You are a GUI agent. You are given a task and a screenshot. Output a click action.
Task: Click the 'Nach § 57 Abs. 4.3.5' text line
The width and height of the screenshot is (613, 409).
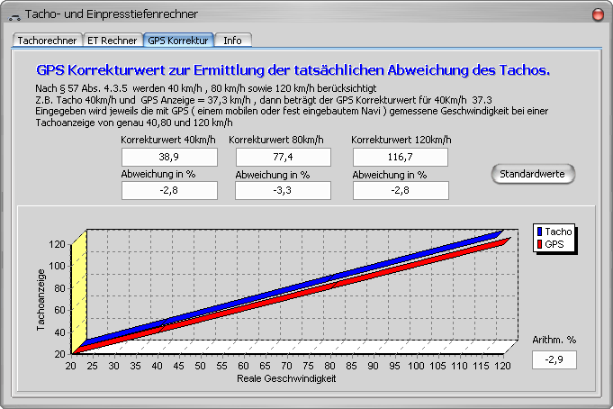(206, 88)
